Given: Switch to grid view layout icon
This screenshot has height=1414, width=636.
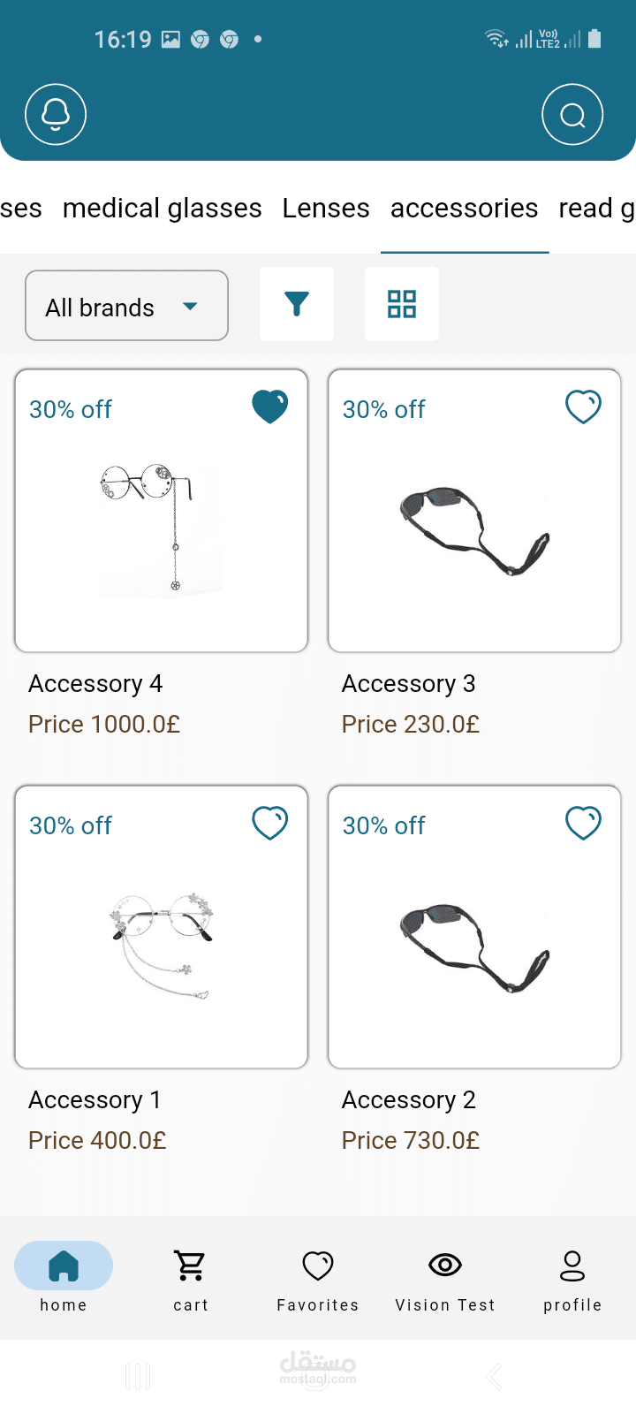Looking at the screenshot, I should tap(402, 304).
